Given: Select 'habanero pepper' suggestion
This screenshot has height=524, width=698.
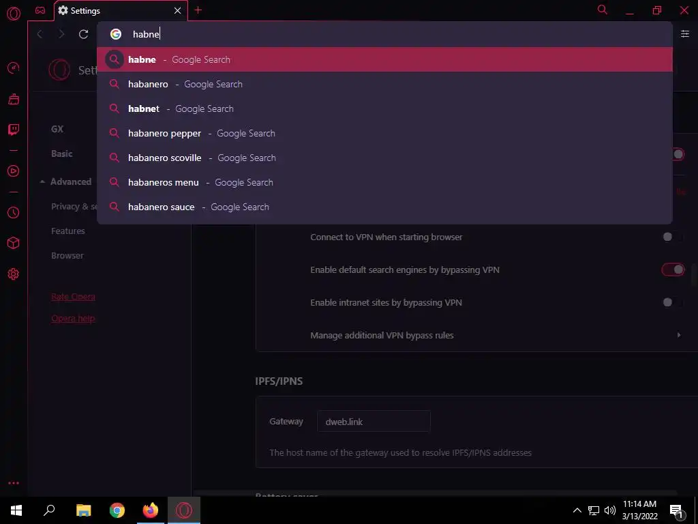Looking at the screenshot, I should pyautogui.click(x=384, y=133).
